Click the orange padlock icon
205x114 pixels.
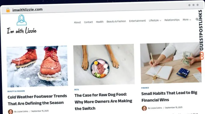8,10
